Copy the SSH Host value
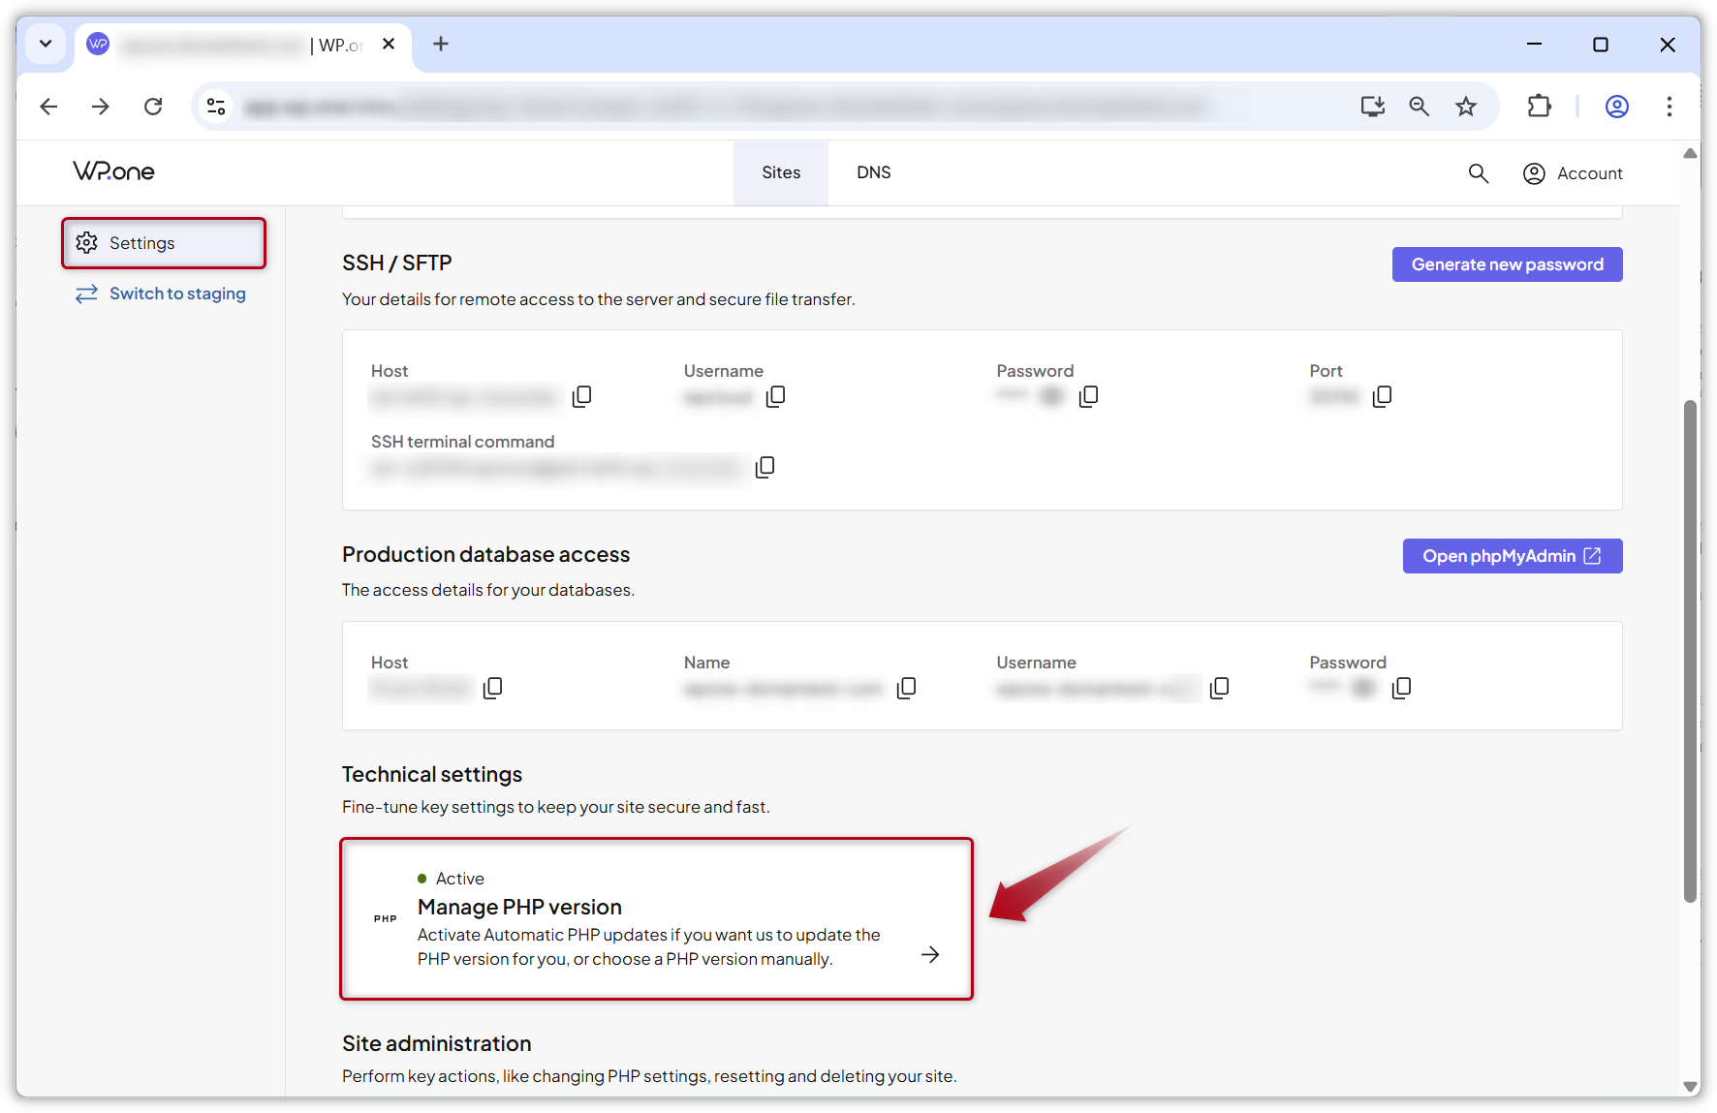 tap(582, 396)
